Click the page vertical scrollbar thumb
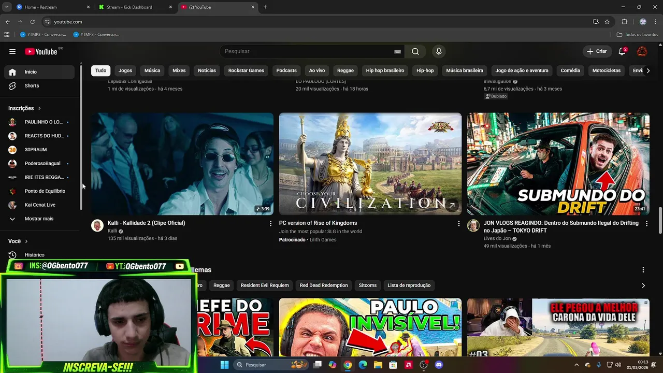Viewport: 663px width, 373px height. tap(660, 220)
